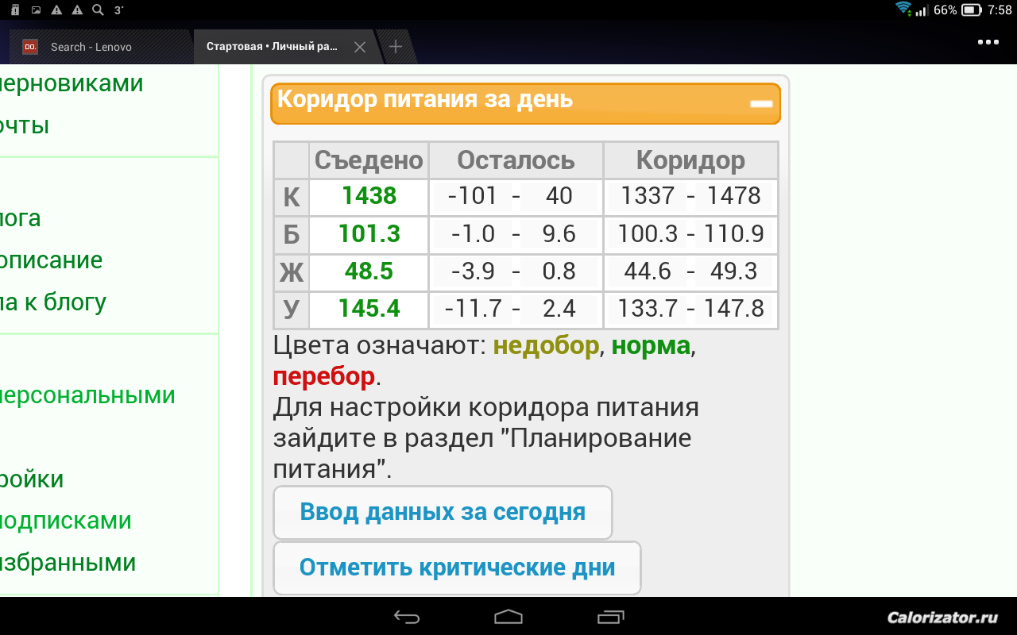Open the к блогу sidebar link
1017x635 pixels.
(x=52, y=302)
